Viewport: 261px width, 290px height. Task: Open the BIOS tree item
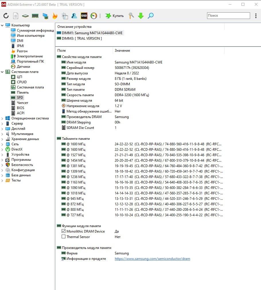click(18, 108)
